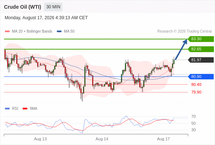
Task: Click the green 82.65 resistance tag
Action: pos(201,49)
